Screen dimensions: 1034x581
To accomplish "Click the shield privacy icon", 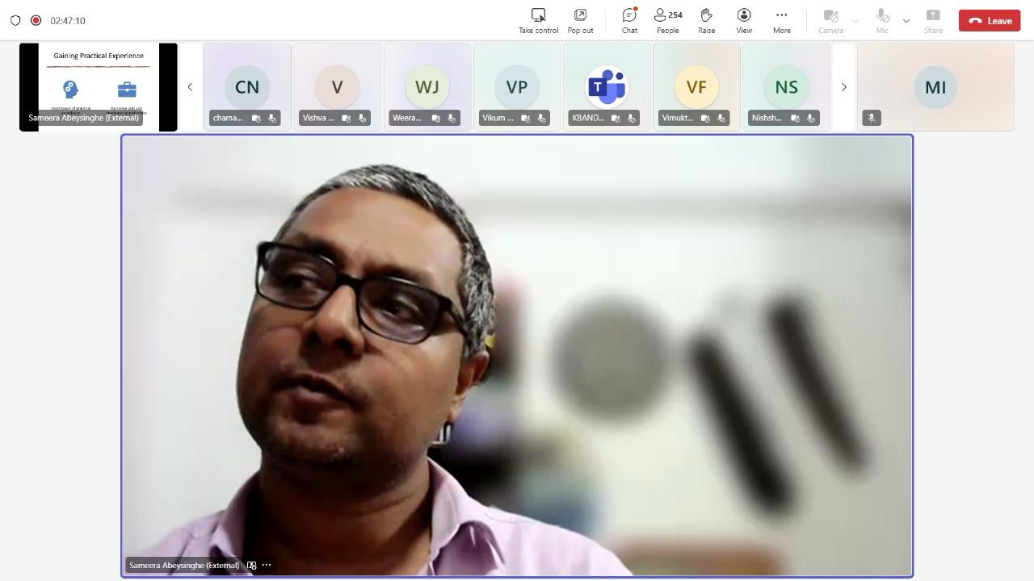I will tap(15, 20).
